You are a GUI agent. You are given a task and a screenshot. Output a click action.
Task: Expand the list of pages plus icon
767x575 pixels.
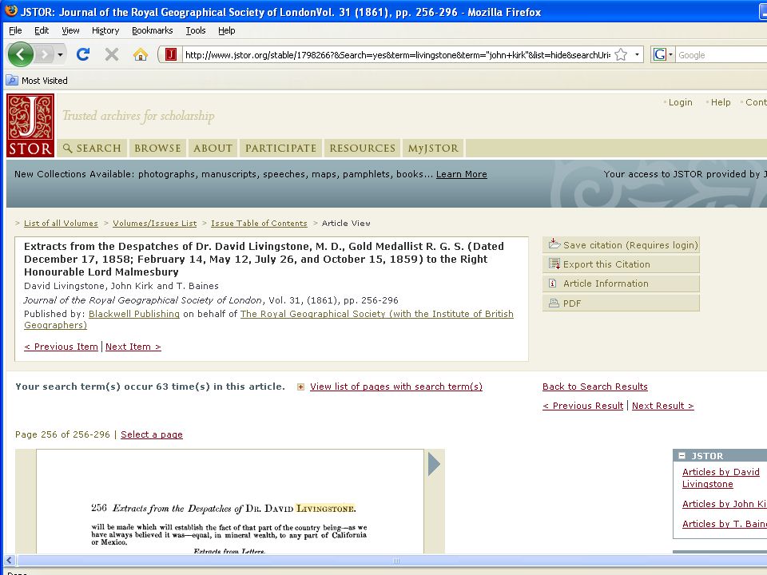(301, 387)
